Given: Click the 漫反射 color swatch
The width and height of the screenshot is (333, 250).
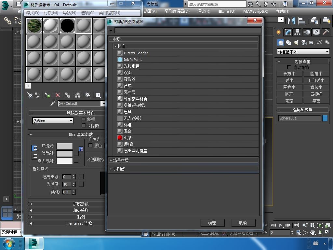Looking at the screenshot, I should [65, 154].
